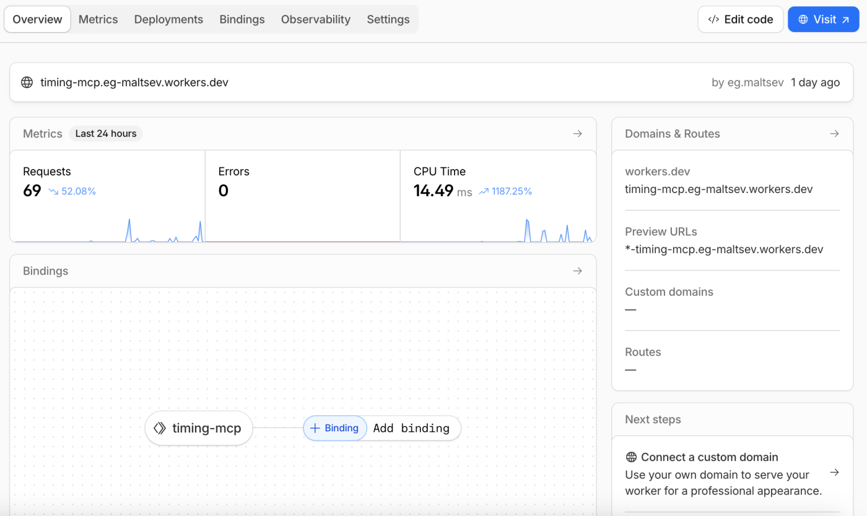Click the Edit code button

pyautogui.click(x=741, y=19)
